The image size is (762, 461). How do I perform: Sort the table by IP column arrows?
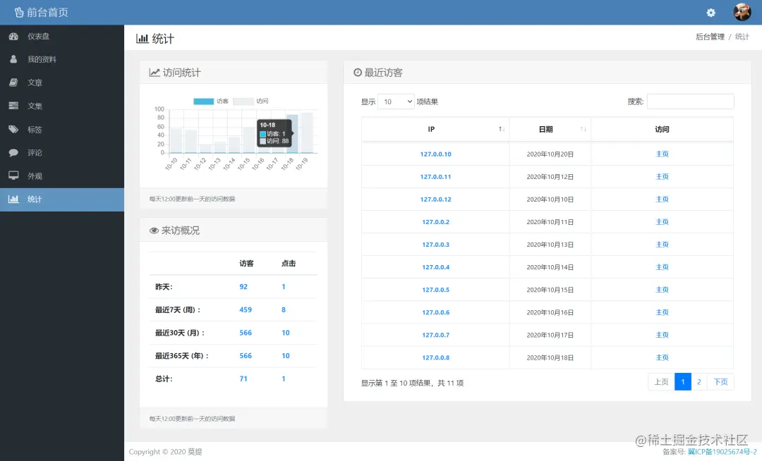502,129
